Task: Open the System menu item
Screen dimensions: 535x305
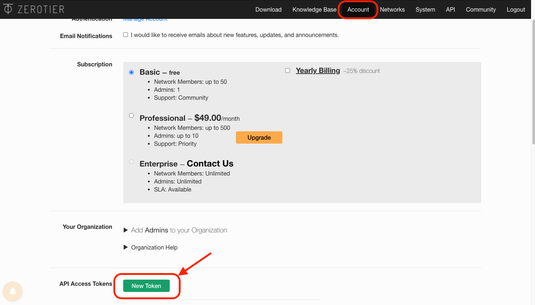Action: 425,9
